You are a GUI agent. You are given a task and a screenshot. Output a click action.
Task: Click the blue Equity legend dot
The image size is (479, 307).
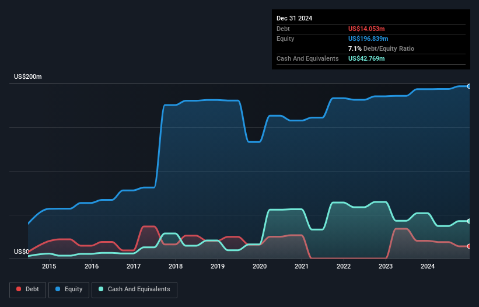(58, 289)
